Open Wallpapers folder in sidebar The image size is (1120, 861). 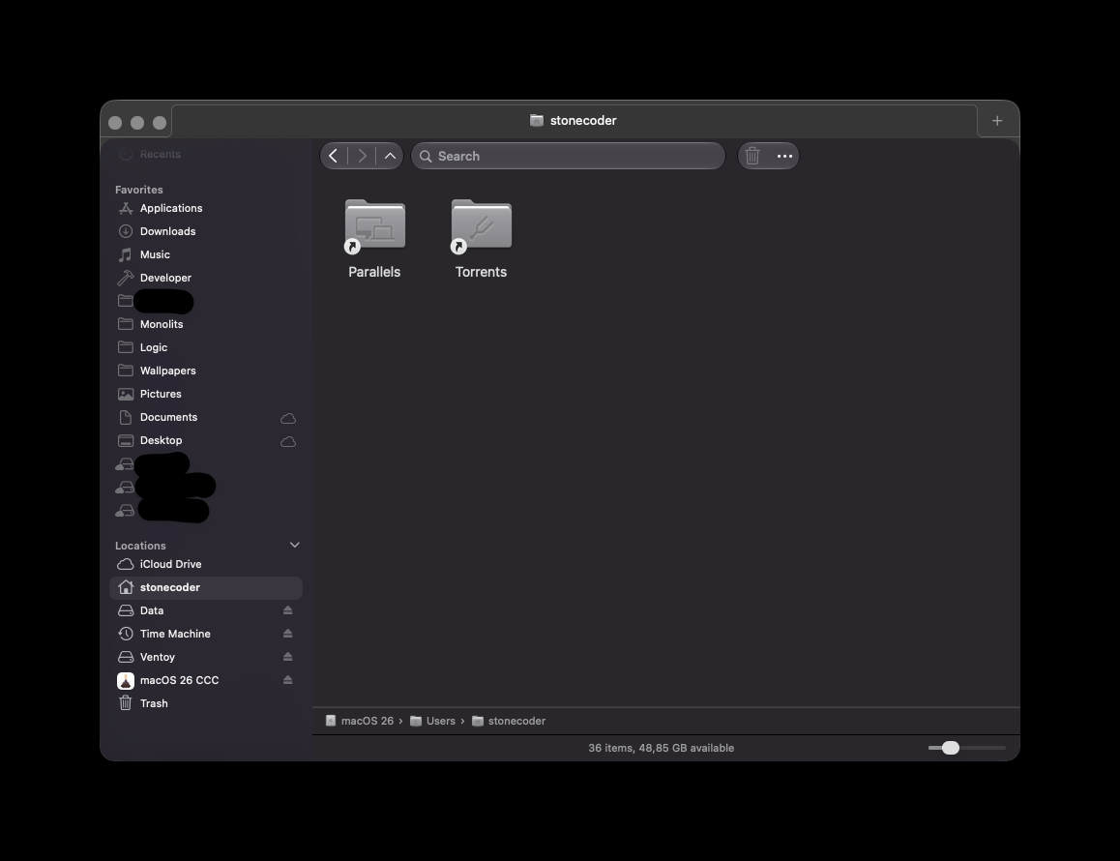click(x=206, y=371)
